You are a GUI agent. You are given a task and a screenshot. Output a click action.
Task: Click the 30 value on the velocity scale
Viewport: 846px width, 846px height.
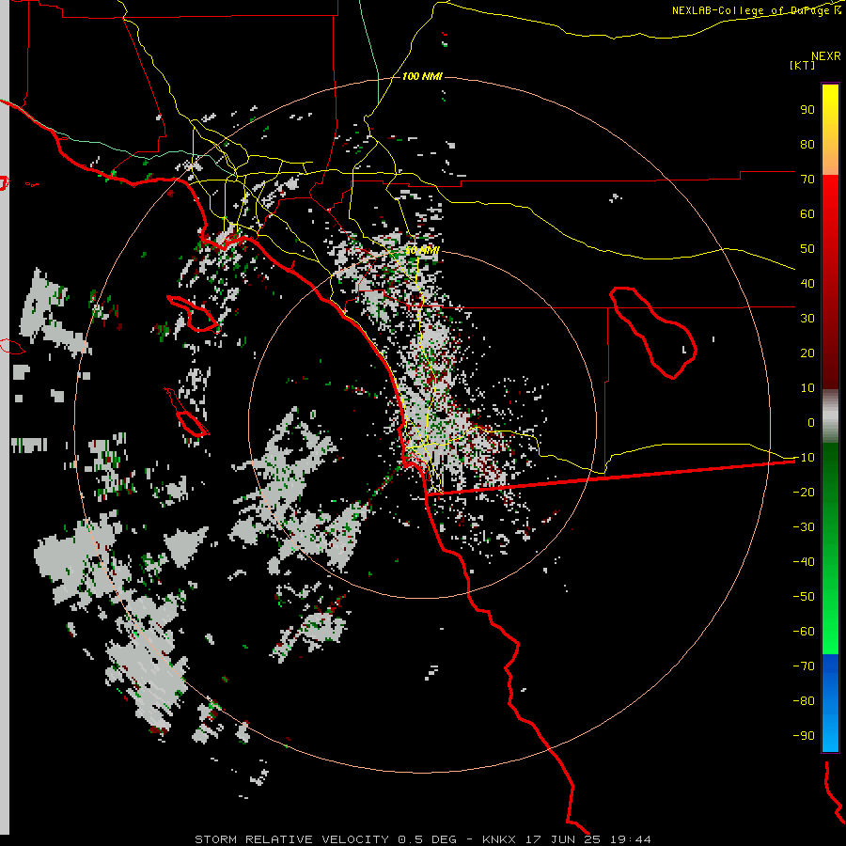807,319
